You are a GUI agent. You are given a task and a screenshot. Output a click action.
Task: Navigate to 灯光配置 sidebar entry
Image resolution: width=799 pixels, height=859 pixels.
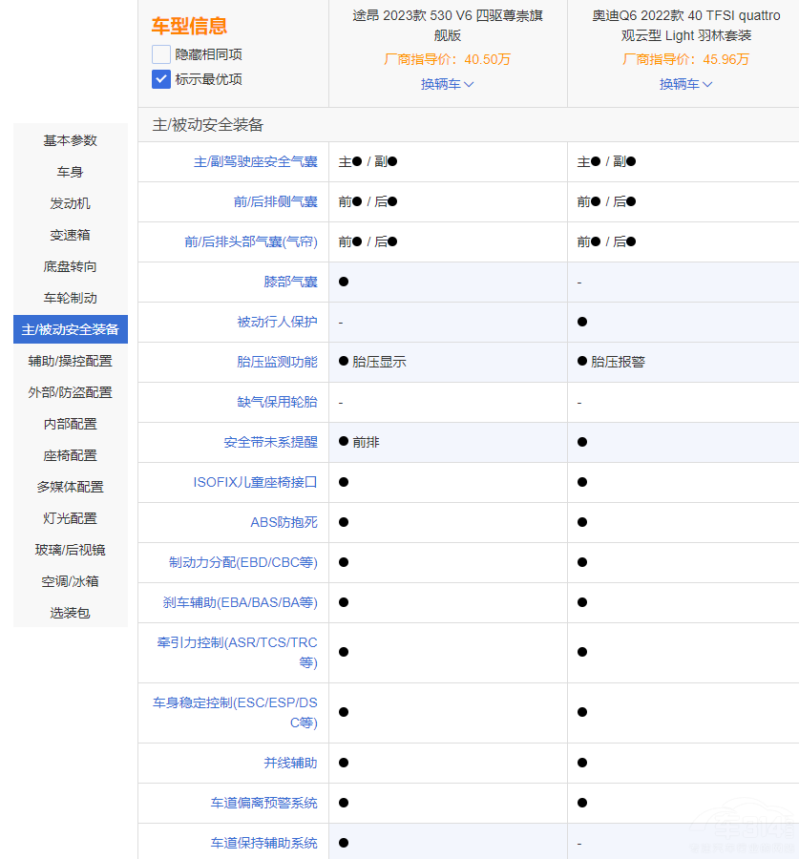point(71,518)
